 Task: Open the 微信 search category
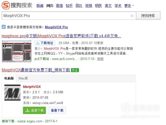60,6
